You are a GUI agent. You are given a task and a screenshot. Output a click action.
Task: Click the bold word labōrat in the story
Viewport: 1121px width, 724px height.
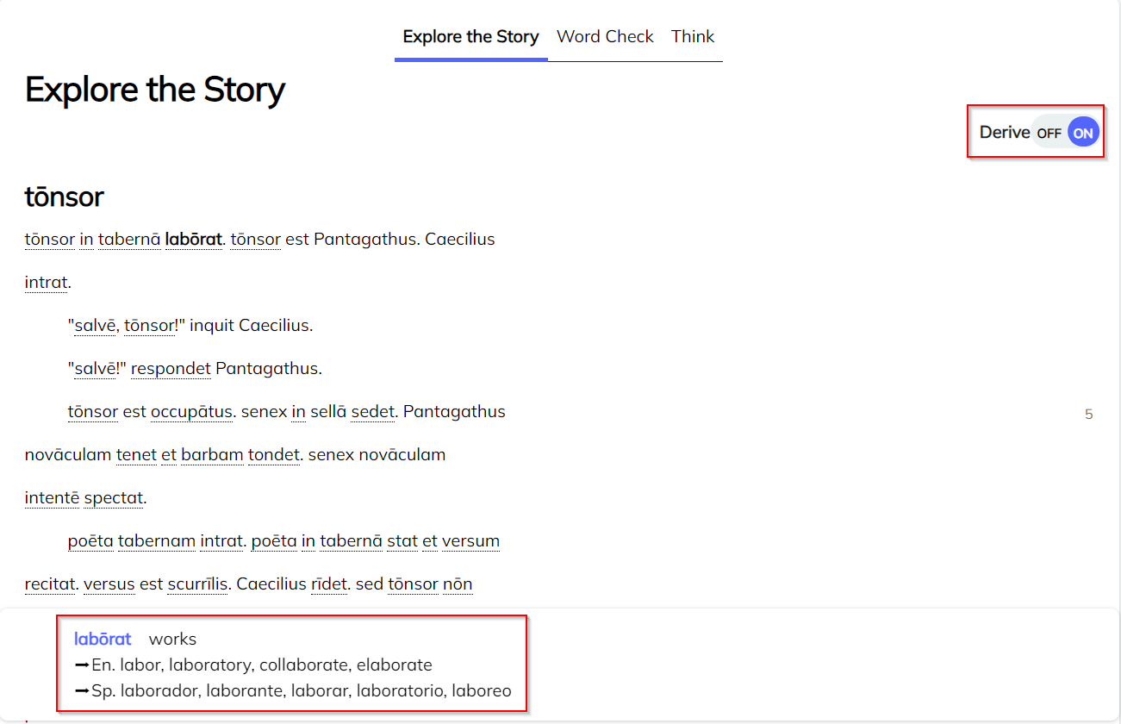coord(194,240)
